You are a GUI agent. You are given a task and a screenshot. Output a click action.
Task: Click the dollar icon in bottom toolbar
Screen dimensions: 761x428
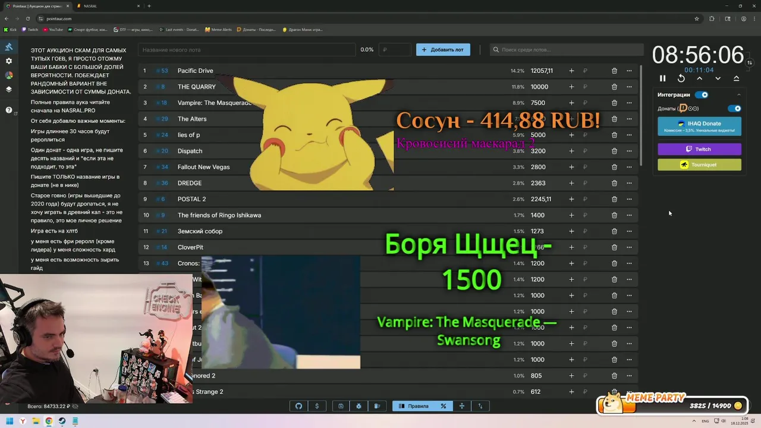317,406
